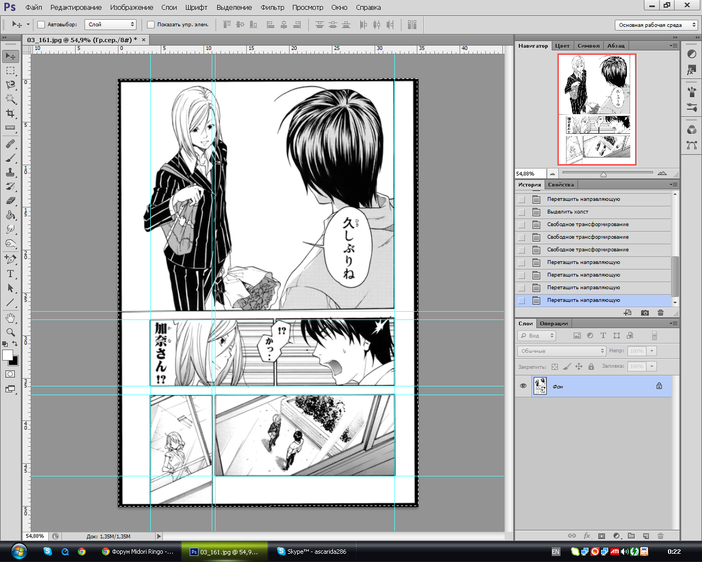Image resolution: width=702 pixels, height=562 pixels.
Task: Click lock transparent pixels icon
Action: pos(555,367)
